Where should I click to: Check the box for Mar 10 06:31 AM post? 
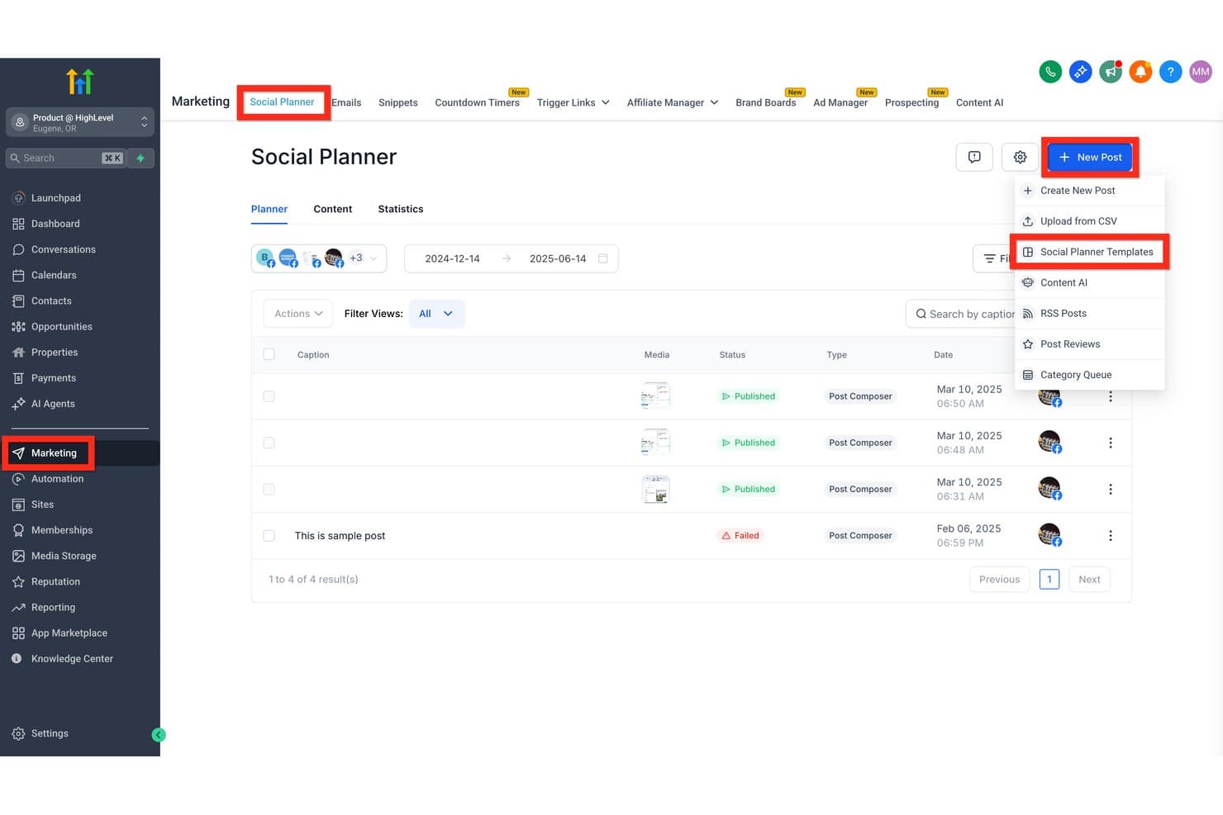(x=269, y=489)
